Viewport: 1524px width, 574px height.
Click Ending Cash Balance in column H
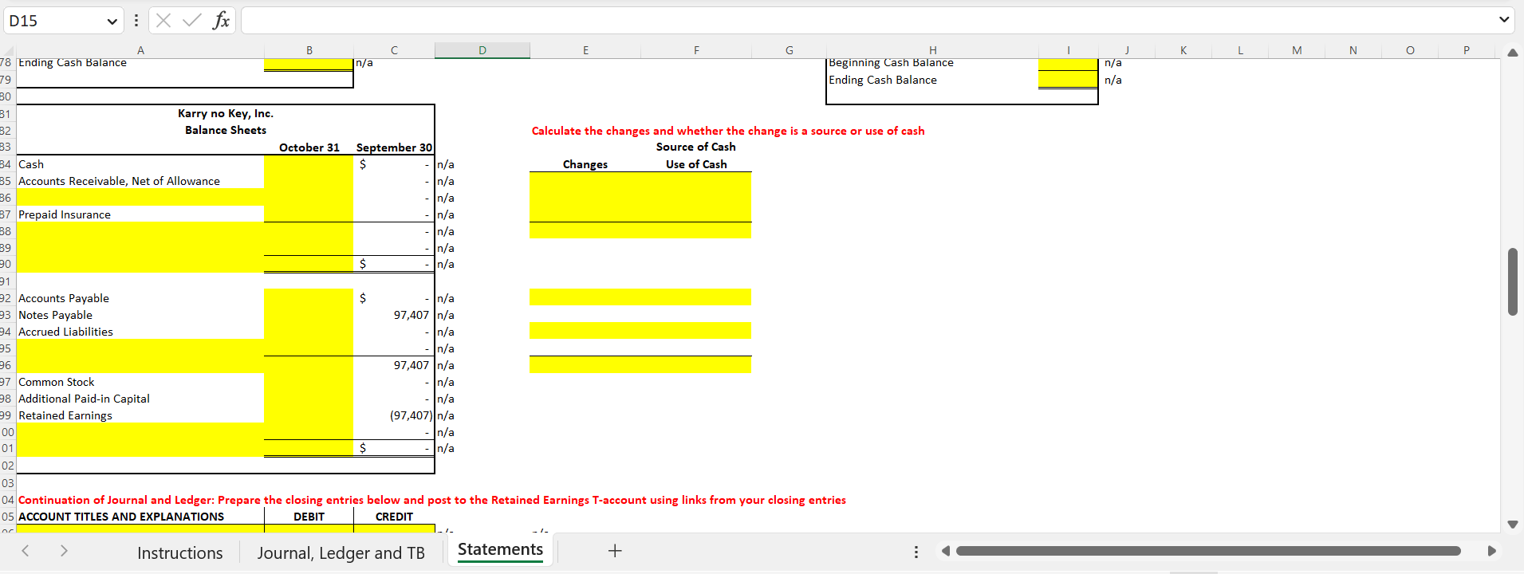coord(883,80)
